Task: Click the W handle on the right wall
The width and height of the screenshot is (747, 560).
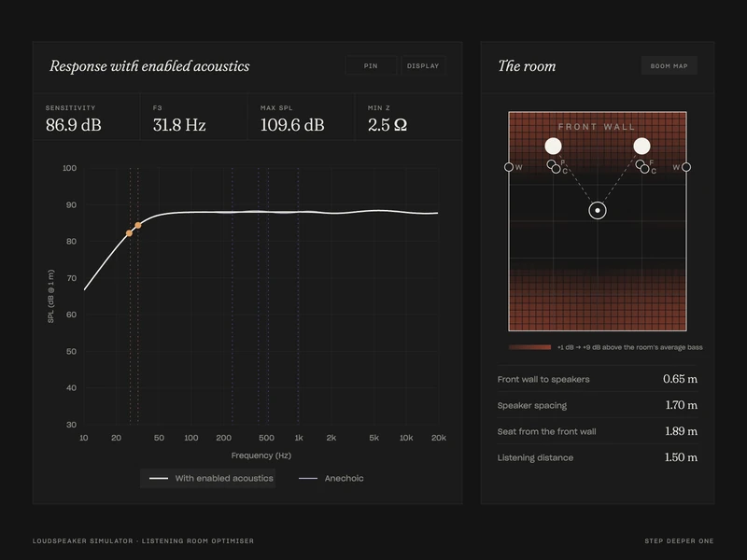Action: tap(686, 167)
